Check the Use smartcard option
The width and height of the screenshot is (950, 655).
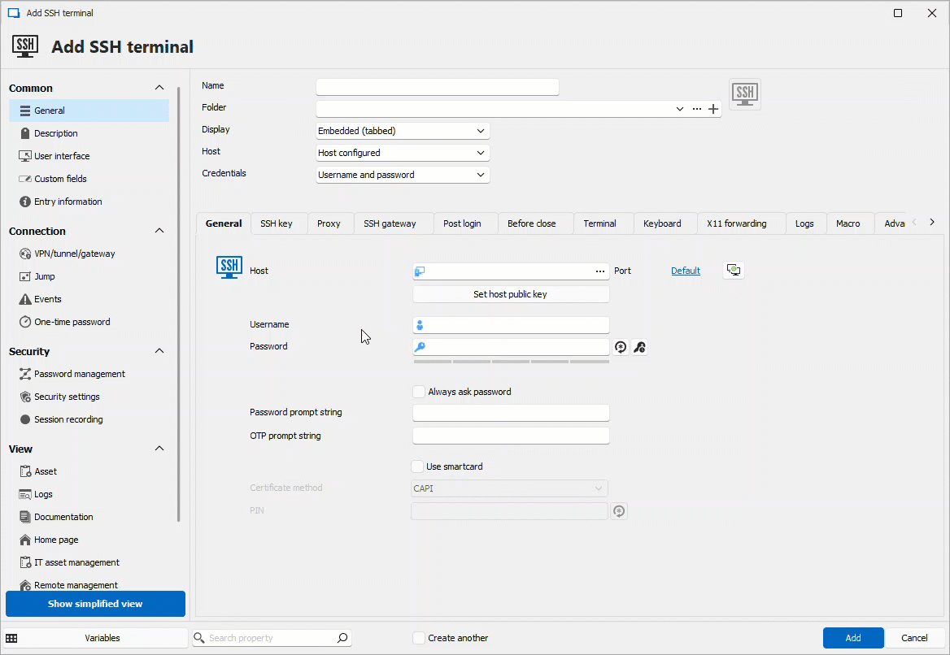[x=417, y=466]
